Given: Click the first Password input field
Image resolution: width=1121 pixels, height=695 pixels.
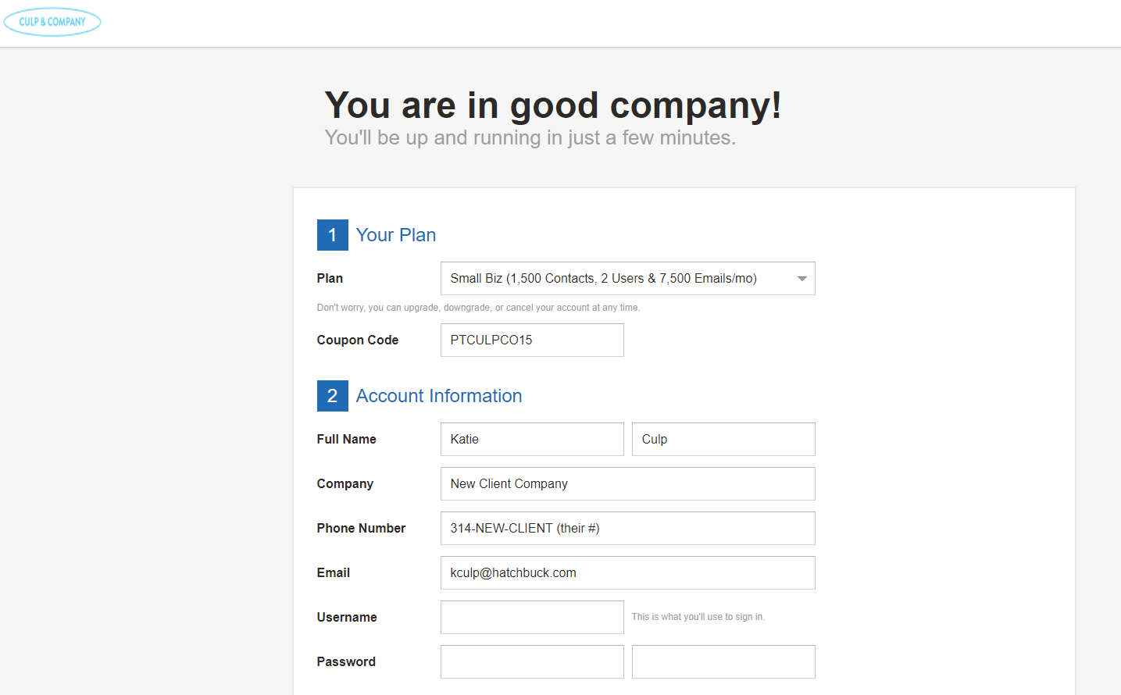Looking at the screenshot, I should tap(532, 662).
